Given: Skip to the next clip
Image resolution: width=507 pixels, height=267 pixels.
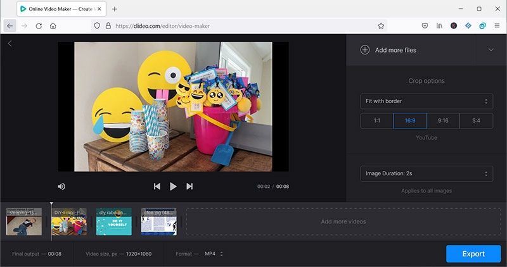Looking at the screenshot, I should pos(189,186).
